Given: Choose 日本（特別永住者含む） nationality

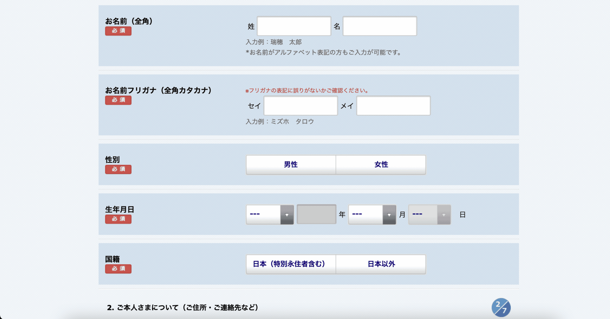Looking at the screenshot, I should click(291, 264).
